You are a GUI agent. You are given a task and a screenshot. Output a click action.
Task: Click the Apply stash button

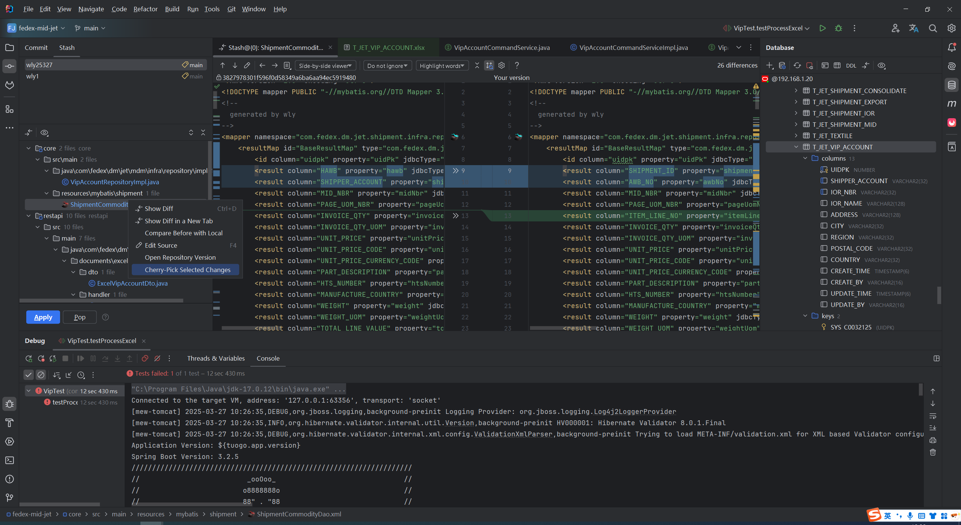43,317
